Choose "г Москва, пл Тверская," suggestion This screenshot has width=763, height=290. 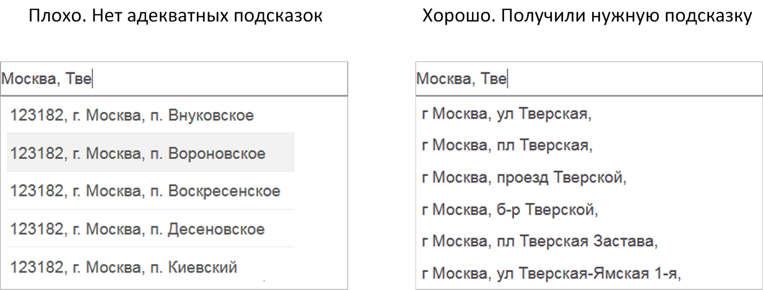tap(506, 146)
